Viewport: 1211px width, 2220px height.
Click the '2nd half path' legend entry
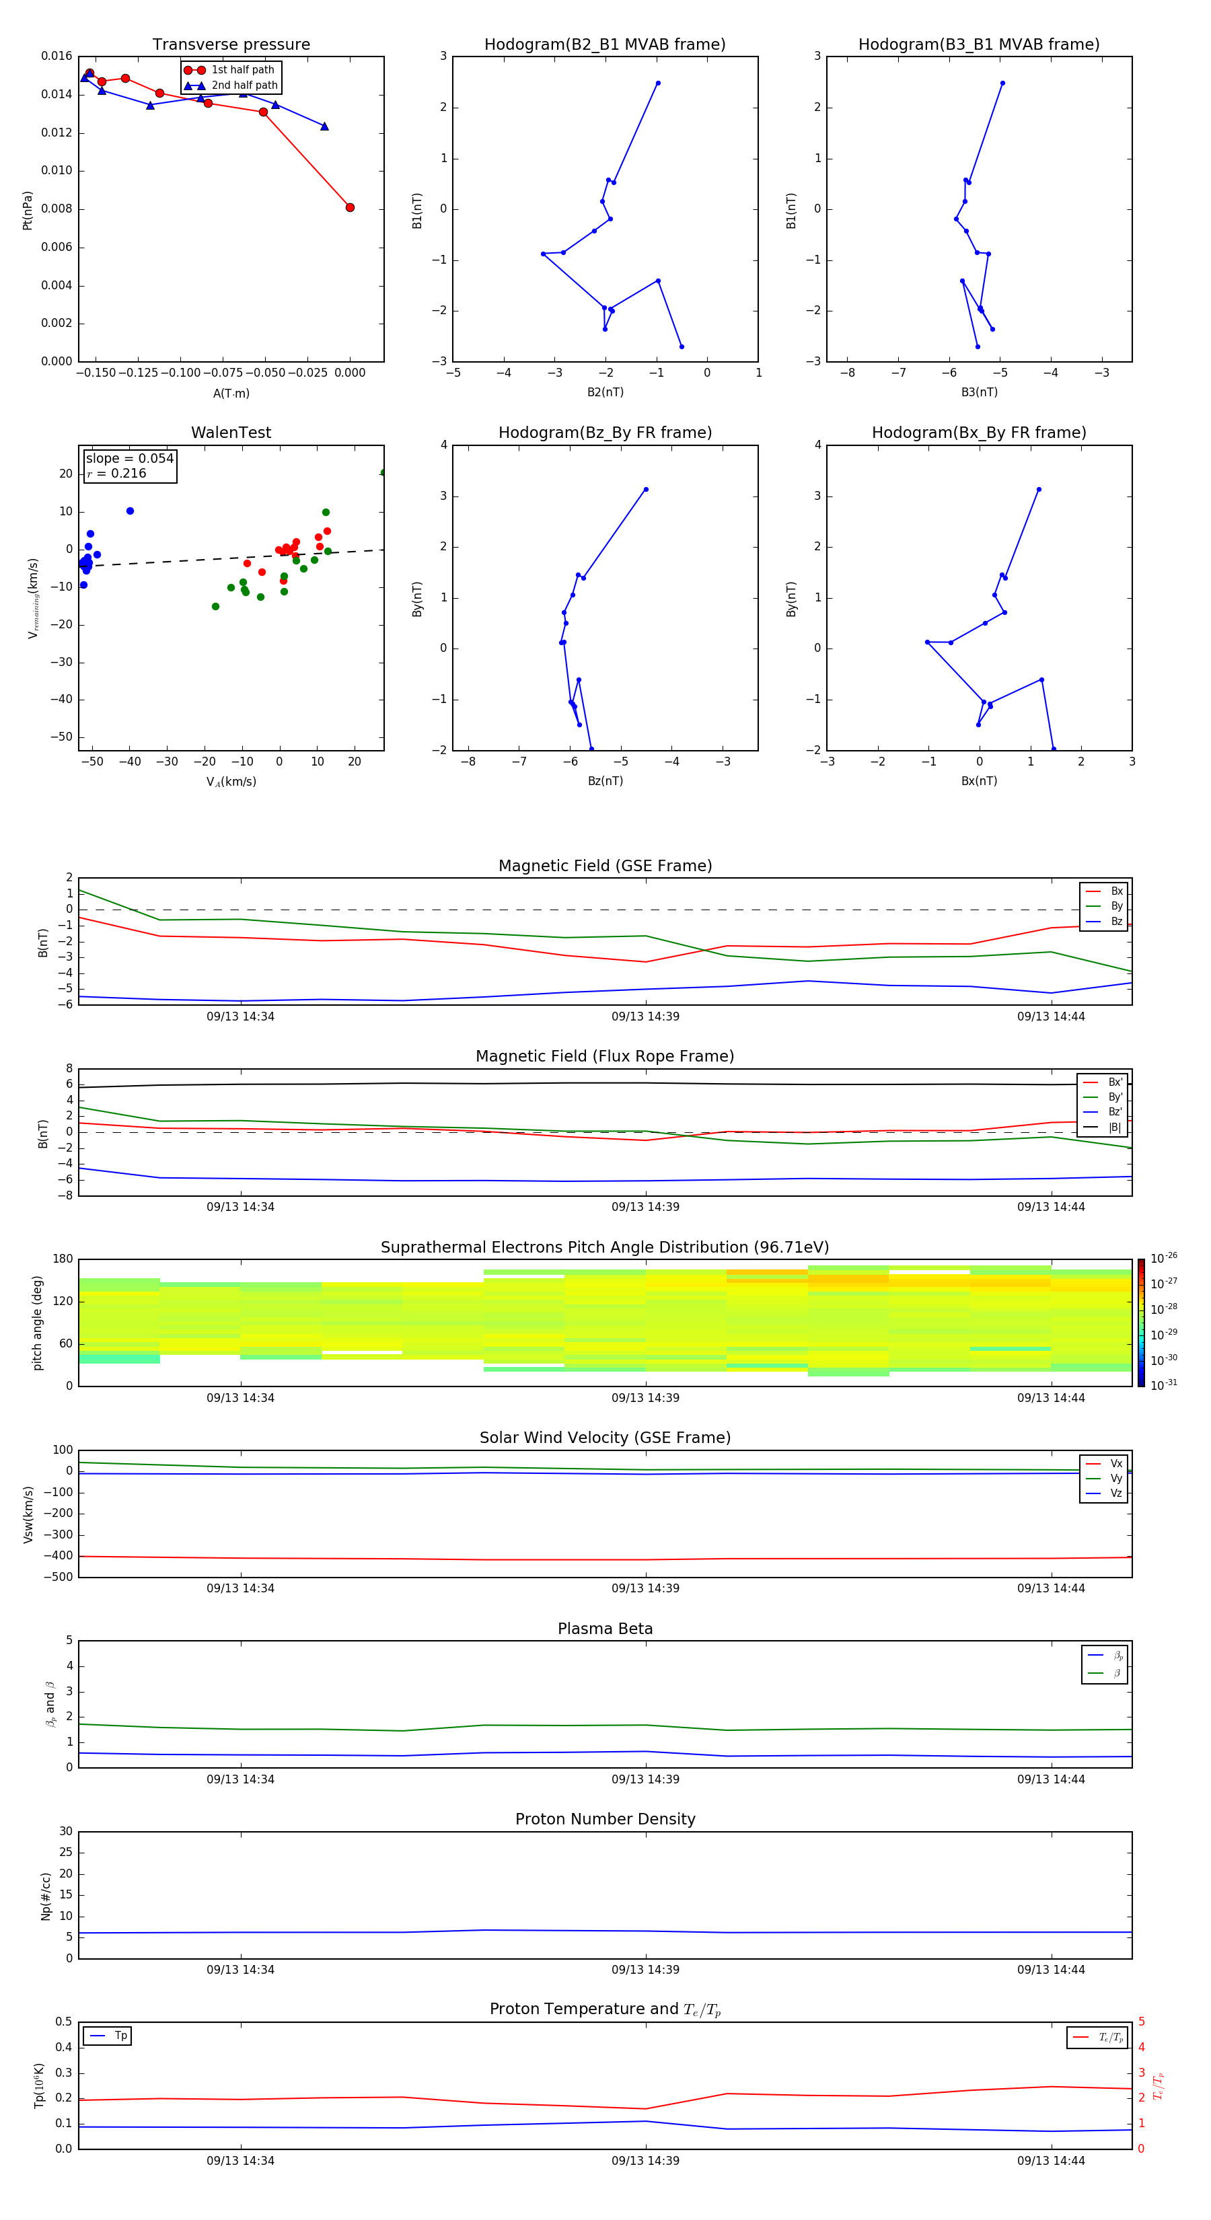pyautogui.click(x=230, y=85)
